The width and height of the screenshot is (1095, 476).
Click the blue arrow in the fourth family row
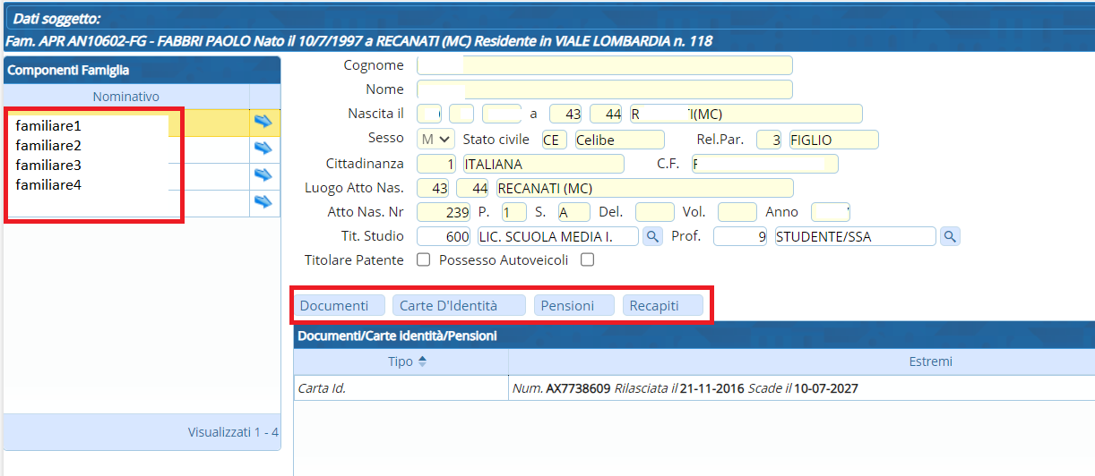coord(263,202)
